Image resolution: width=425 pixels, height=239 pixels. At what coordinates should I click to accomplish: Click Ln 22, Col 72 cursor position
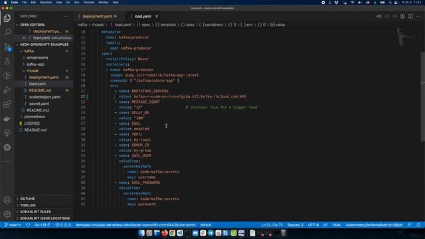272,225
